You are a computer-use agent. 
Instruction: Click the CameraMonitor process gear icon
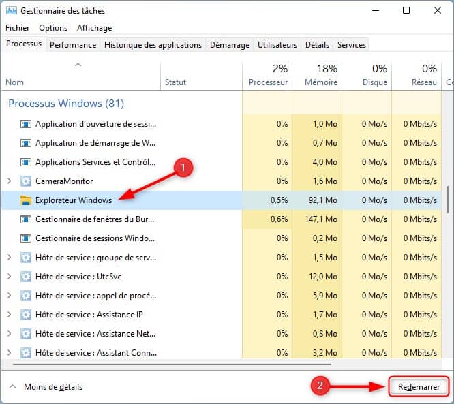pyautogui.click(x=26, y=181)
